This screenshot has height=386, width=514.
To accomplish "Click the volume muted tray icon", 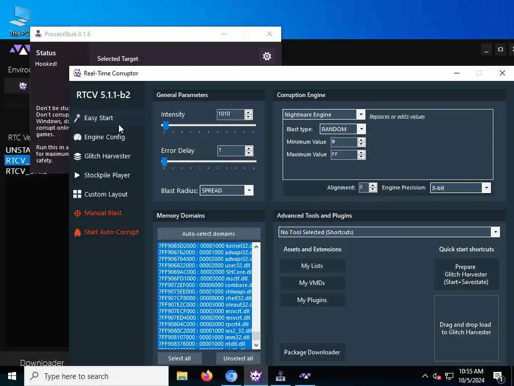I will tap(437, 376).
